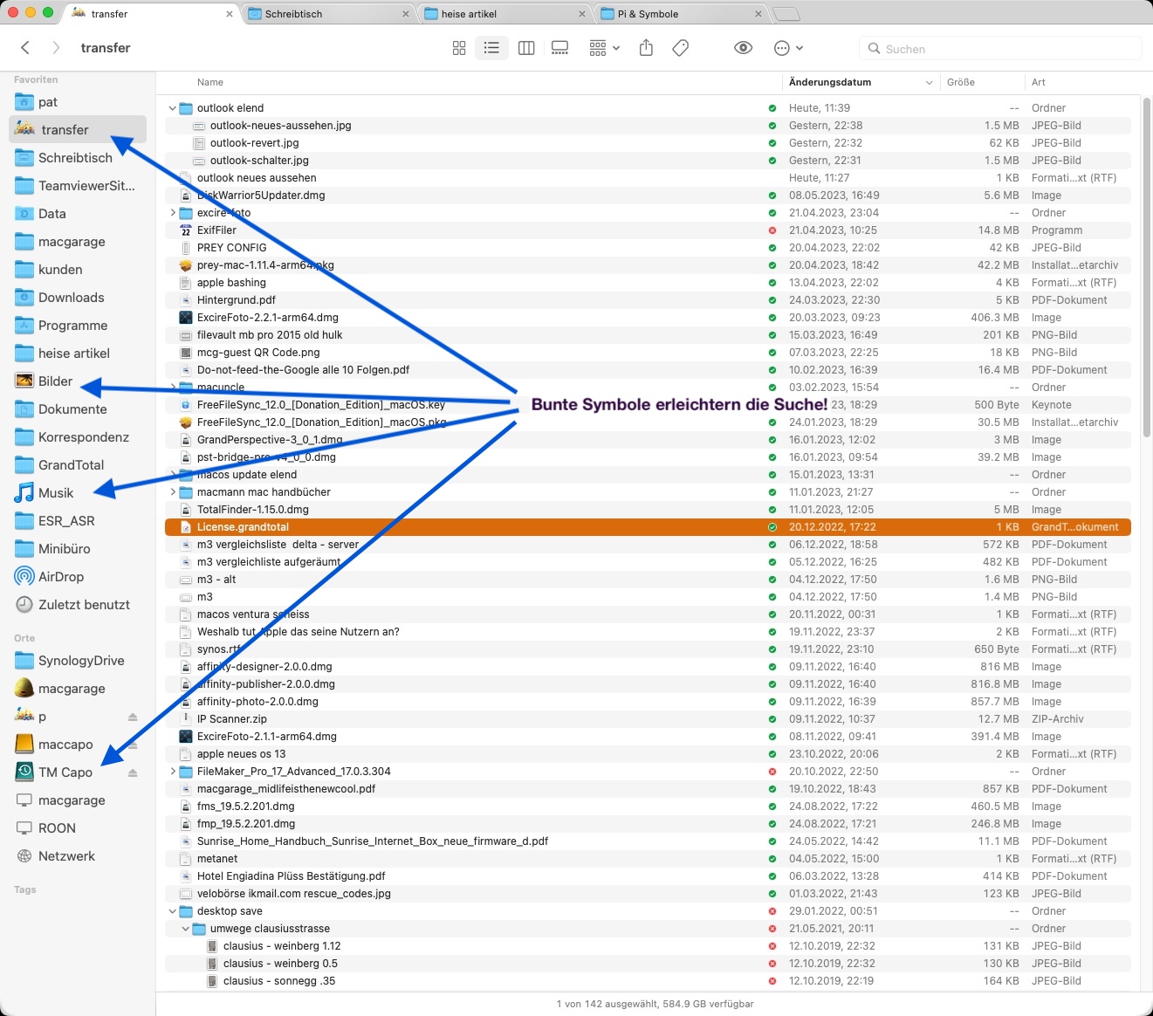Select mcg-guest QR Code.png
This screenshot has height=1016, width=1153.
coord(648,353)
